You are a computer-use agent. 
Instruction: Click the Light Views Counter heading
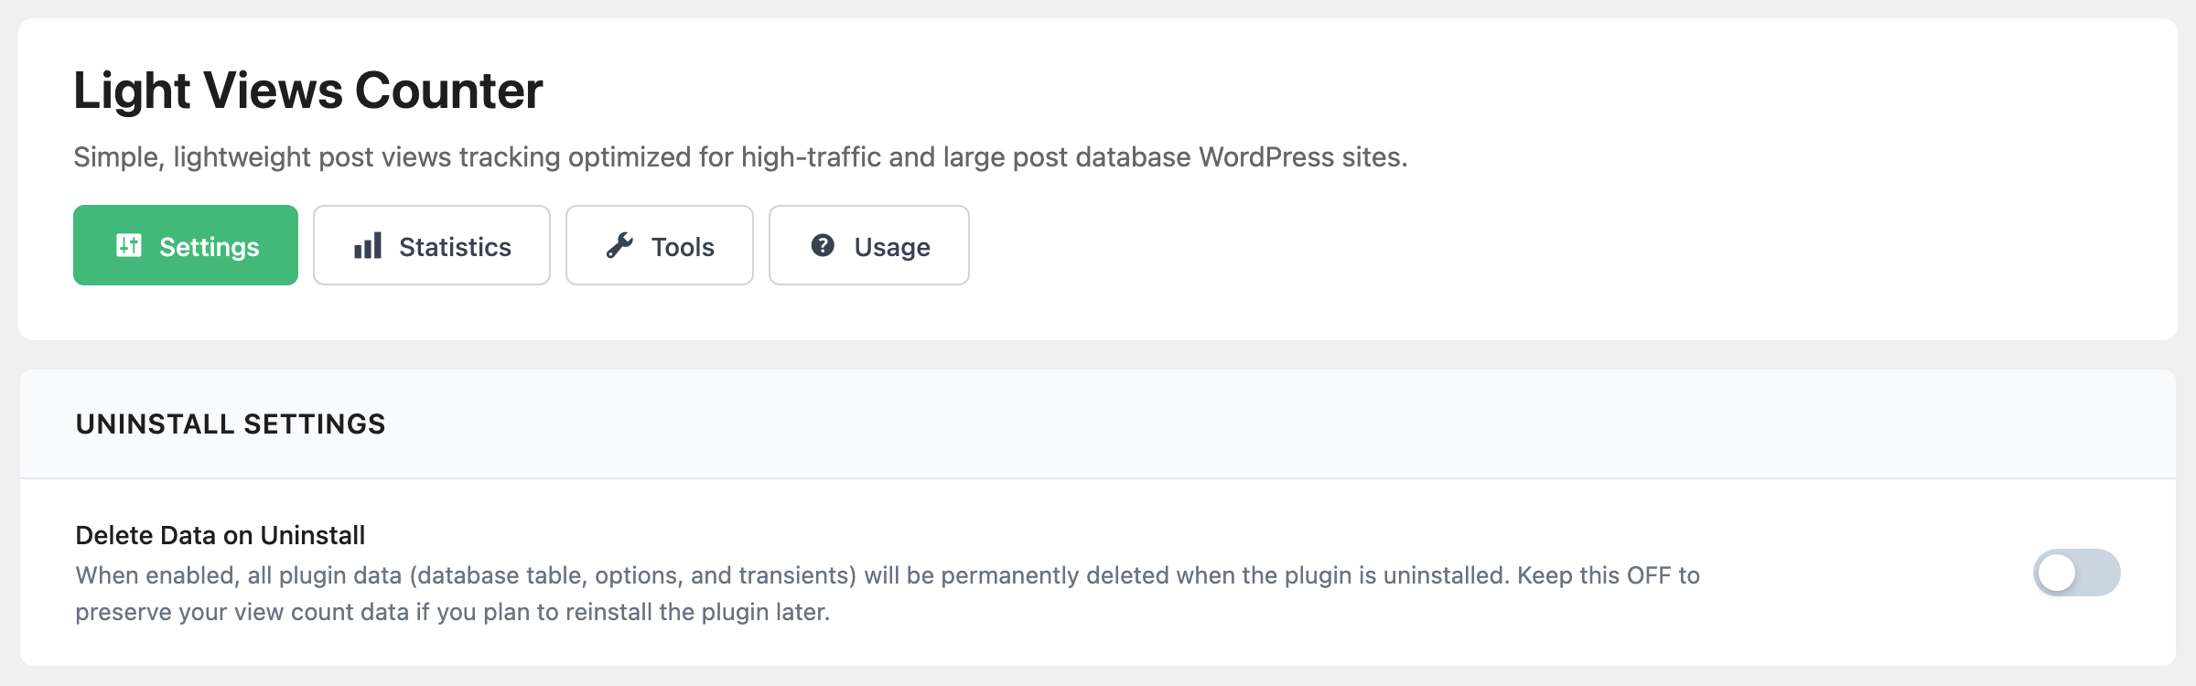pyautogui.click(x=308, y=91)
